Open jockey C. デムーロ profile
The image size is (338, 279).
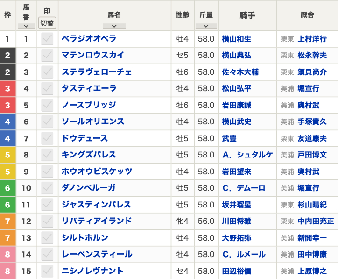[244, 188]
